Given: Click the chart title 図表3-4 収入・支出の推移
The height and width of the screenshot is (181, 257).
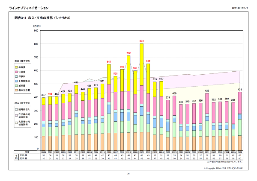Looking at the screenshot, I should pyautogui.click(x=42, y=18).
